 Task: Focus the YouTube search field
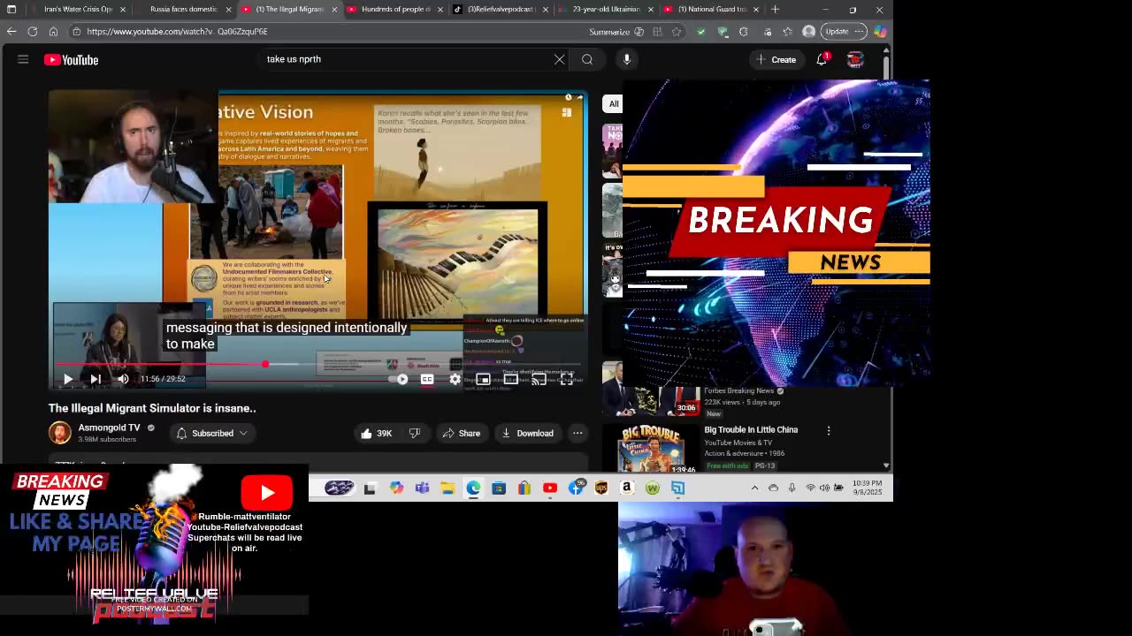[x=407, y=59]
